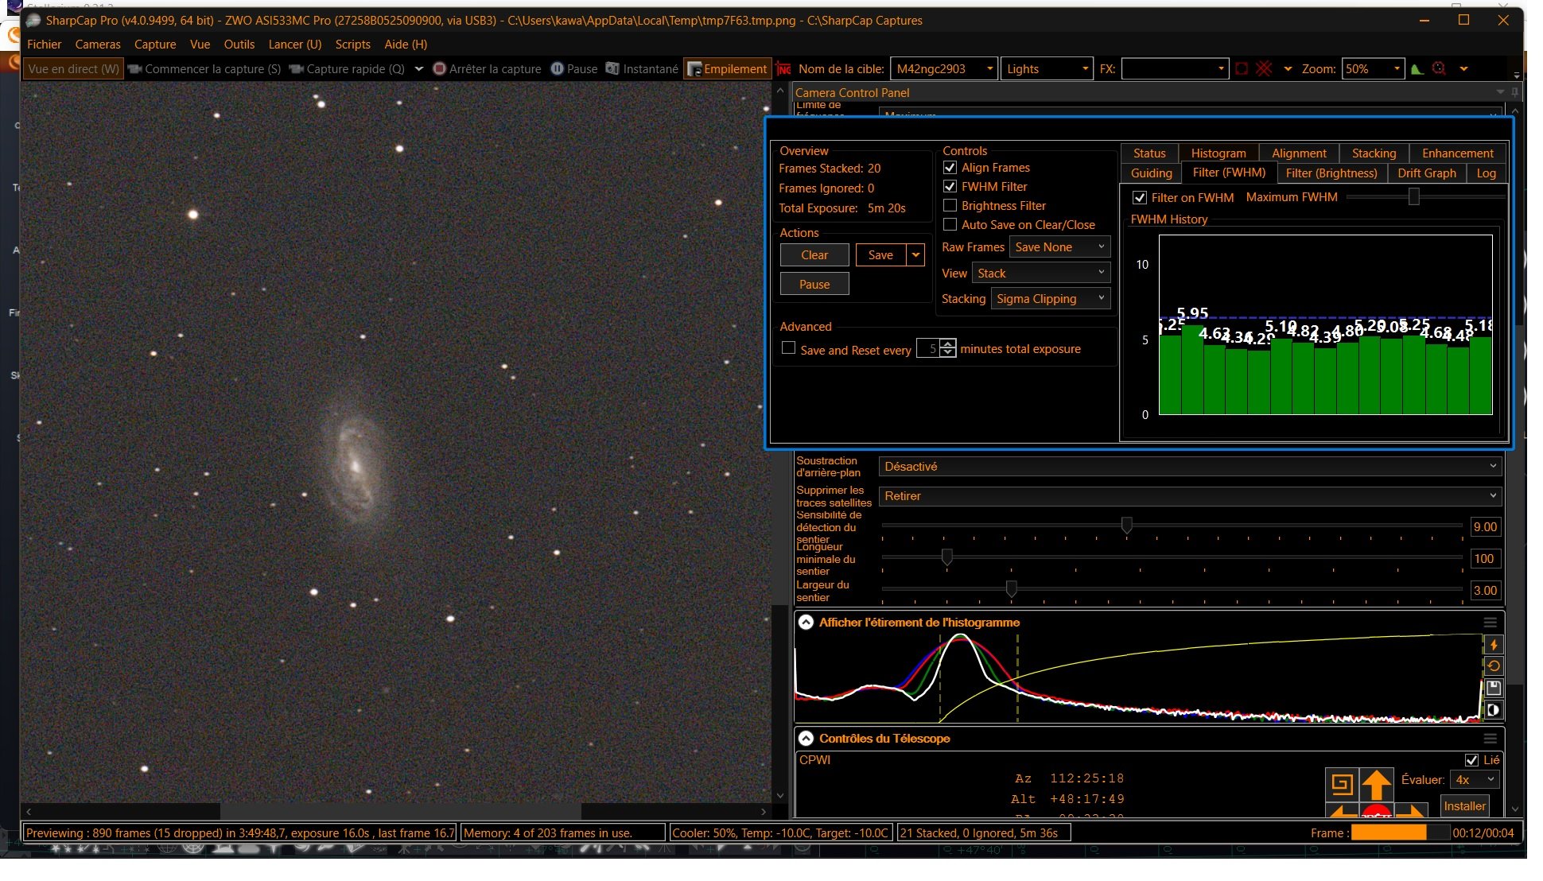This screenshot has height=881, width=1543.
Task: Move telescope up with the orange arrow
Action: click(x=1376, y=785)
